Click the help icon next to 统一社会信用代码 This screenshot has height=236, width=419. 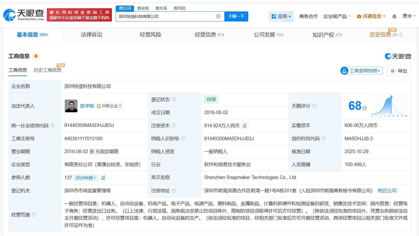point(52,125)
